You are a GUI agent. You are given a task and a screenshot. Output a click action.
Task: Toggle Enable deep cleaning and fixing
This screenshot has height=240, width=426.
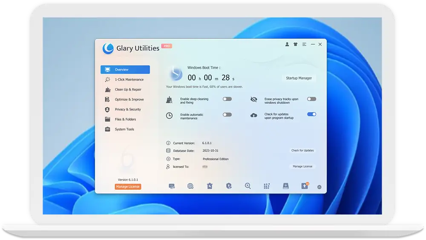227,99
